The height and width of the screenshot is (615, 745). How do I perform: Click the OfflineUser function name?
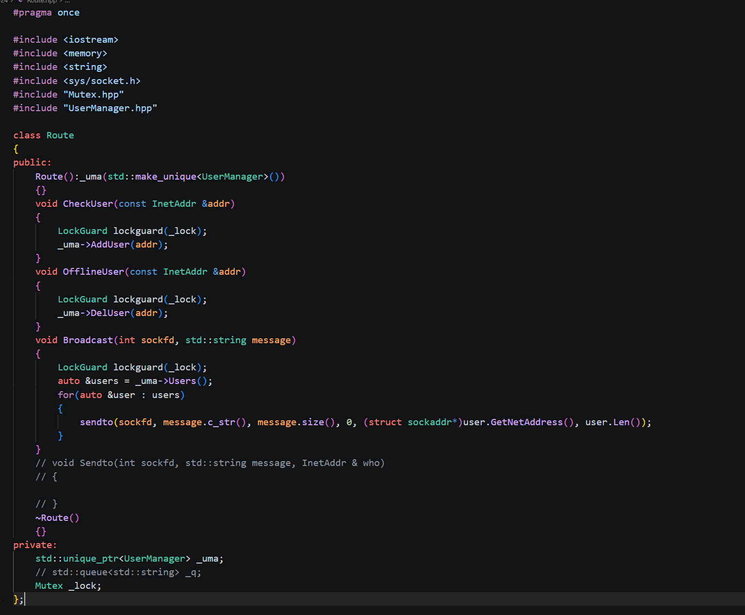click(x=94, y=272)
